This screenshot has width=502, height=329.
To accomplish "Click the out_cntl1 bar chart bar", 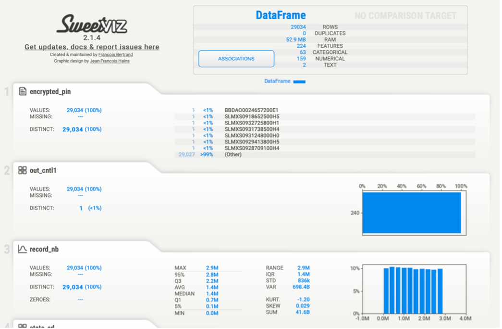I will click(412, 213).
